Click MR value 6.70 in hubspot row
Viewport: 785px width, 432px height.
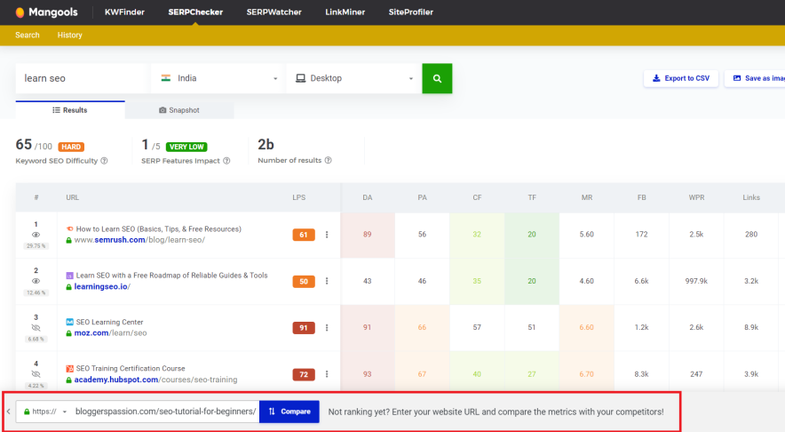pyautogui.click(x=587, y=374)
